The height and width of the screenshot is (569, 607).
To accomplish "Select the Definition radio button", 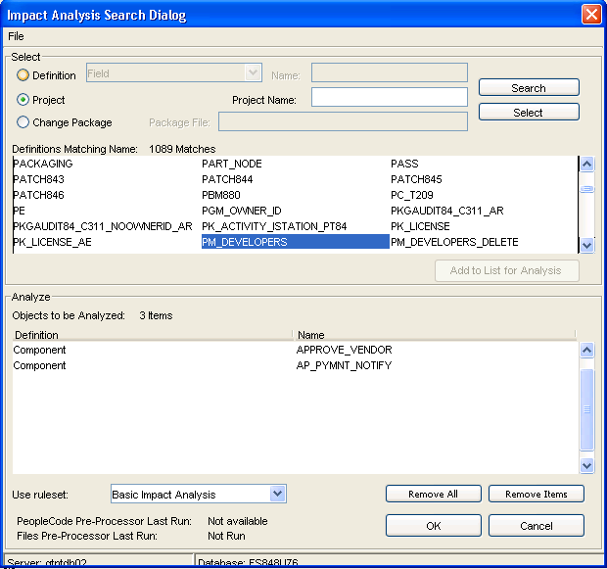I will tap(23, 75).
